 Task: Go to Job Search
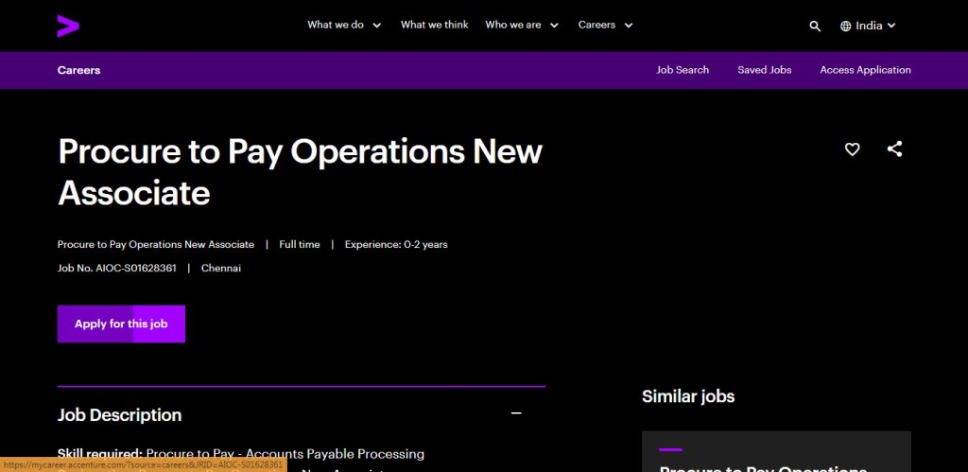[683, 70]
